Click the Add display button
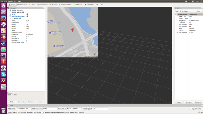The image size is (203, 114). click(x=12, y=102)
